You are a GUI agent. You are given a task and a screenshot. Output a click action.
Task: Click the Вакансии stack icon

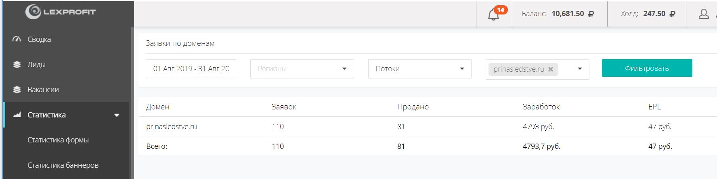17,90
